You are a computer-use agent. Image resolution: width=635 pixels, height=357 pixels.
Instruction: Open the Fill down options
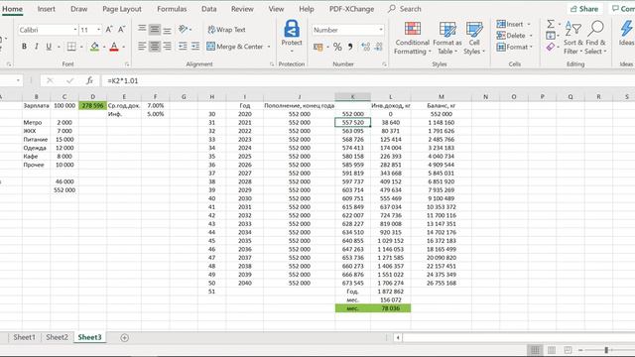coord(551,36)
